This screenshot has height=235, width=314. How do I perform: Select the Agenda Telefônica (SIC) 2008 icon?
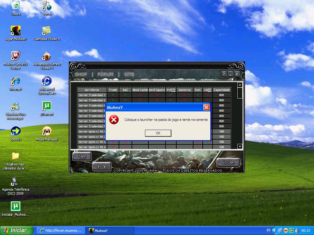coord(15,186)
